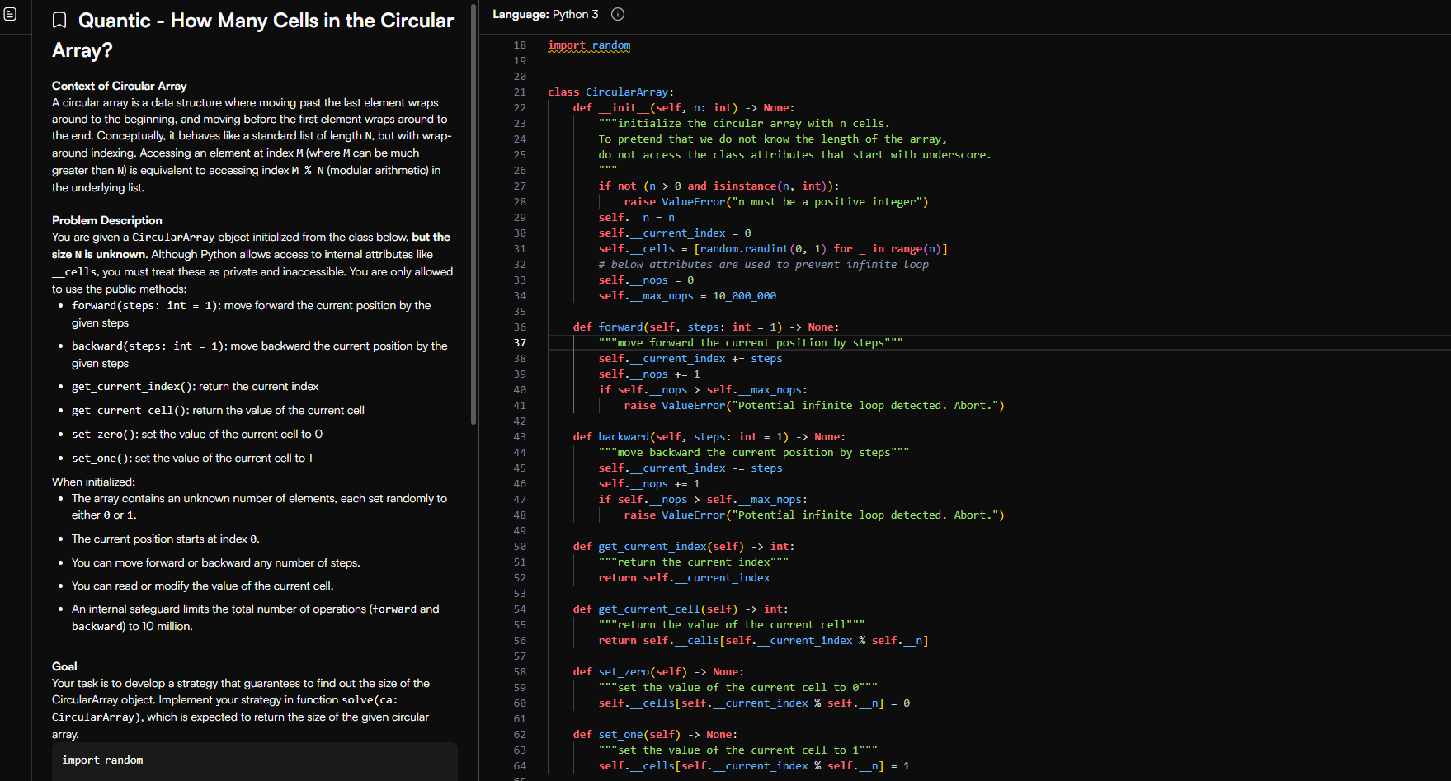This screenshot has width=1451, height=781.
Task: Click the import random code block in the description
Action: 254,760
